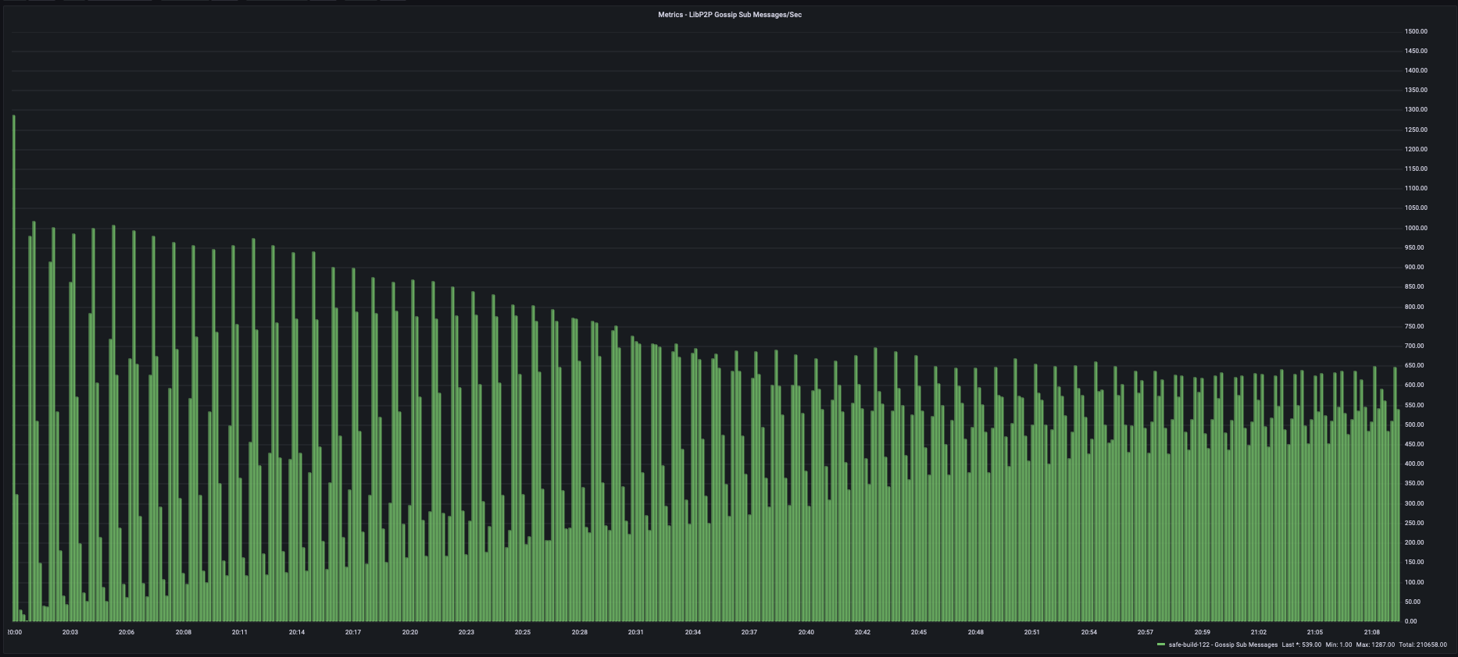The image size is (1458, 657).
Task: Click the tallest bar at chart start
Action: (14, 368)
